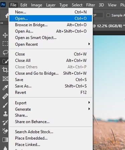125x150 pixels.
Task: Enable the Sample All Layers checkbox
Action: tap(108, 15)
